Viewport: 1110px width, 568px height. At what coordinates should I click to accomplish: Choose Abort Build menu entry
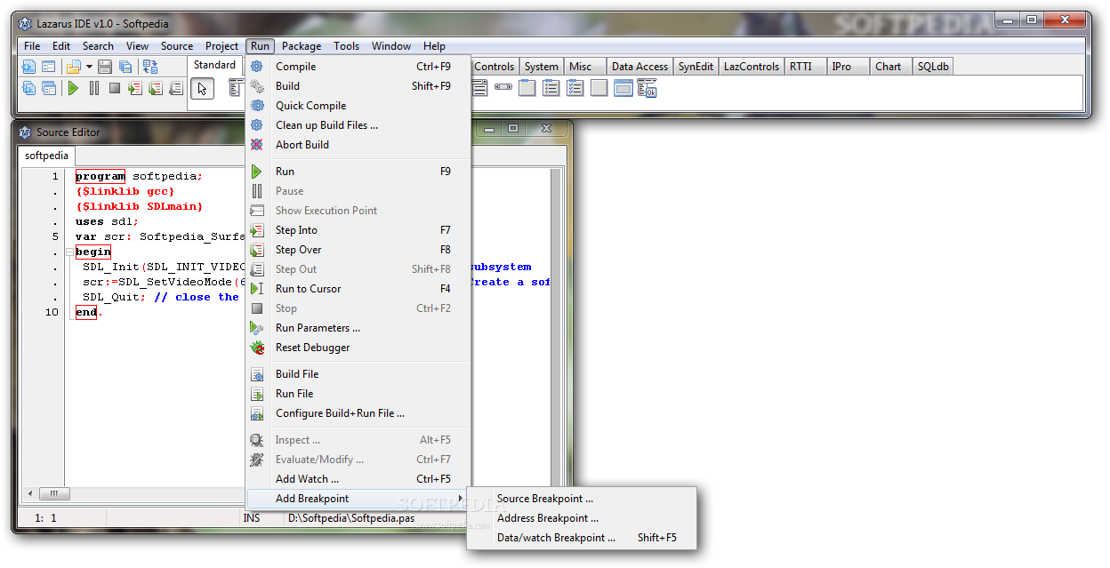[358, 145]
